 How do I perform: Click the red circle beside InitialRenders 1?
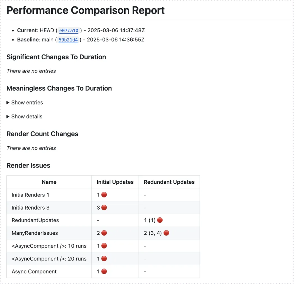click(103, 195)
